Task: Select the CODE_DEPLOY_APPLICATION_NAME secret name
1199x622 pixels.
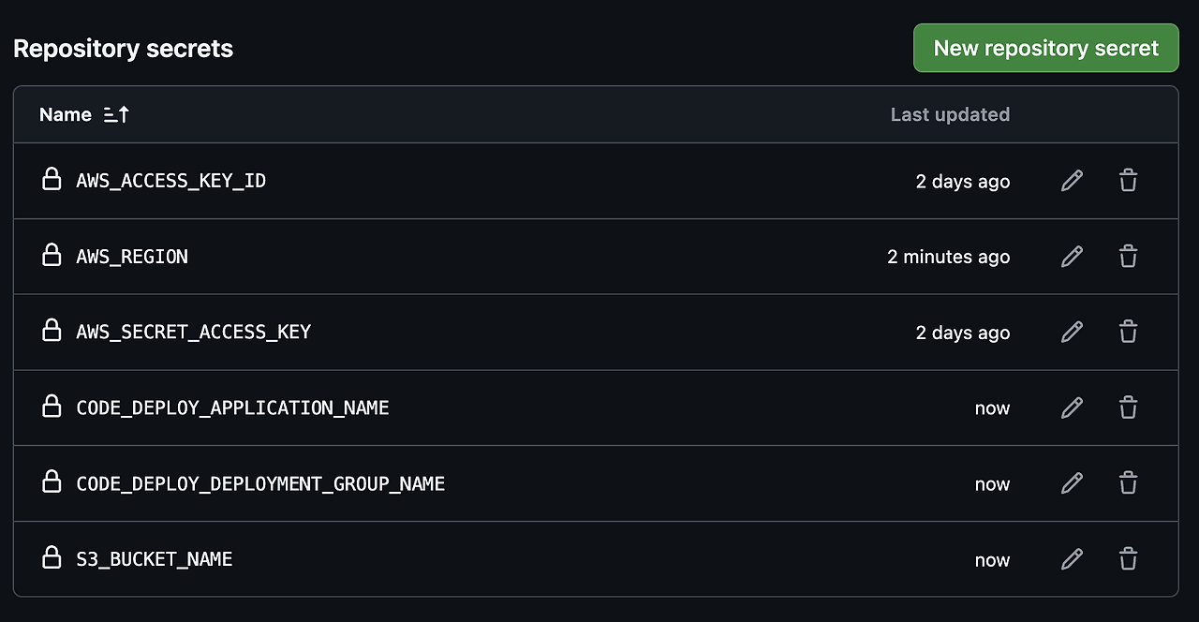Action: 232,408
